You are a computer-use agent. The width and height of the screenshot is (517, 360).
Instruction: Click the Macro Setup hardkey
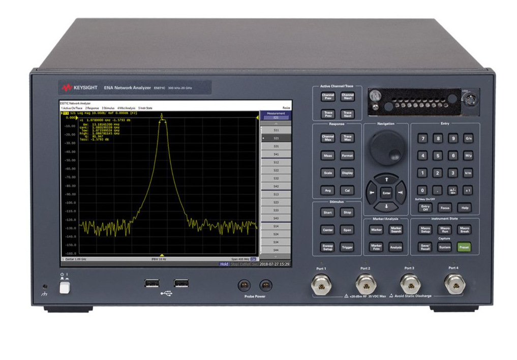[x=425, y=229]
